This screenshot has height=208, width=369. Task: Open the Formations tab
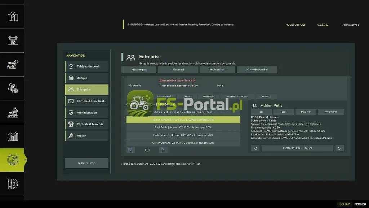pyautogui.click(x=209, y=96)
